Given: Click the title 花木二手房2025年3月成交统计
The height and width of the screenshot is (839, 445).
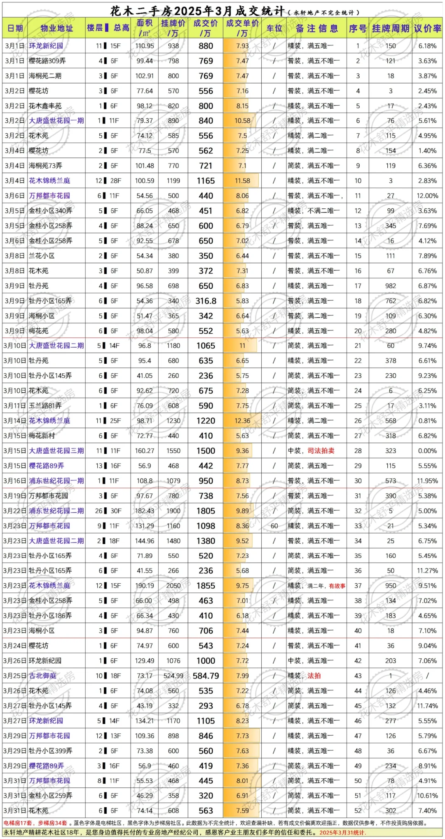Looking at the screenshot, I should pos(197,11).
